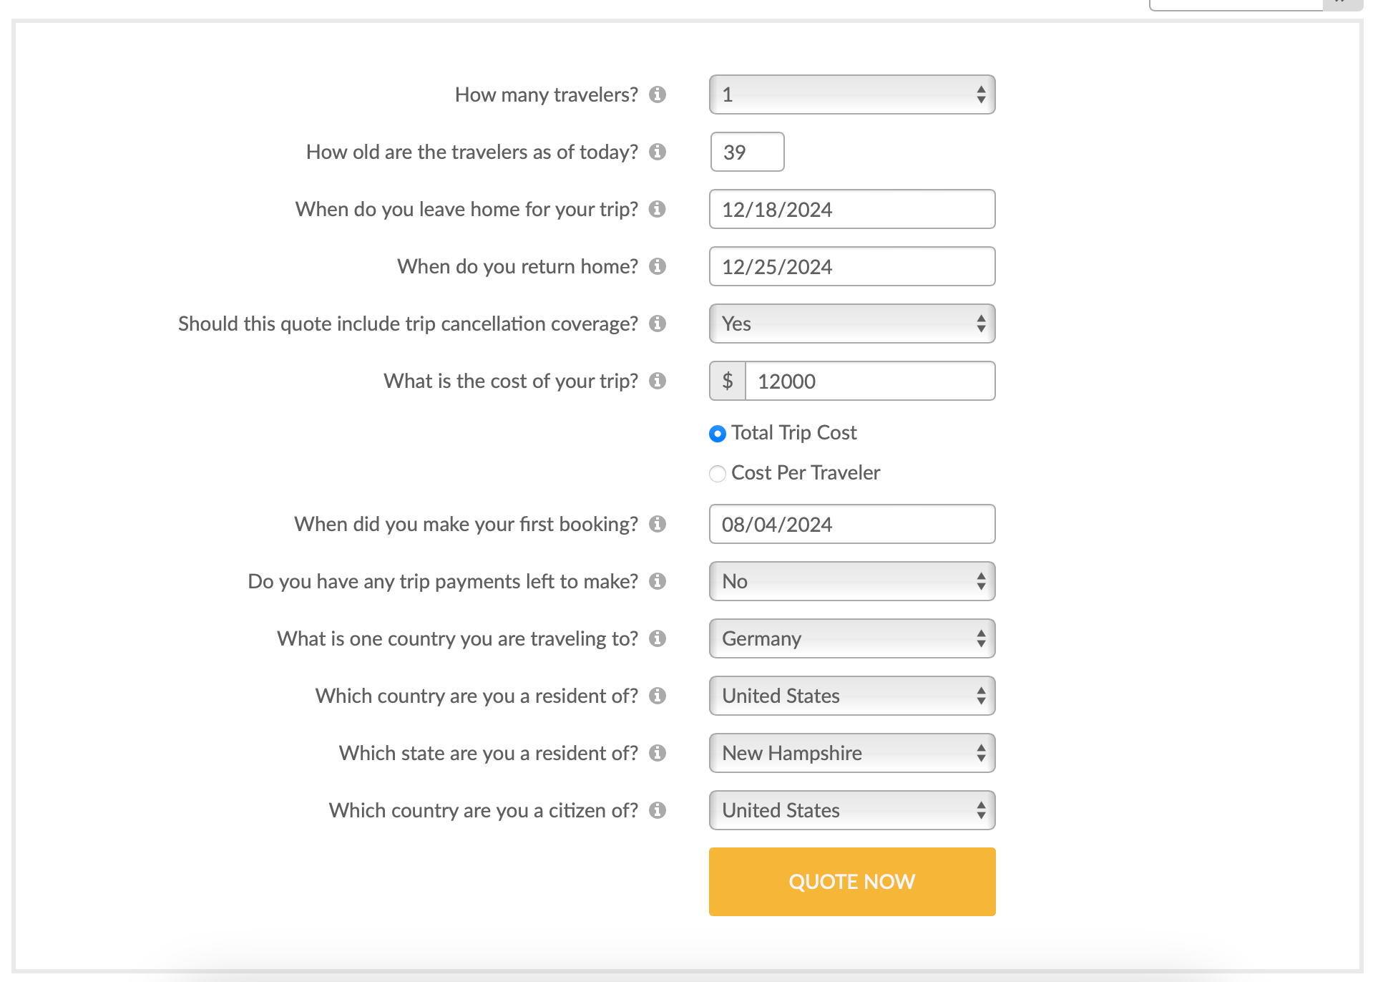
Task: Click info icon beside 'How many travelers?'
Action: pos(658,94)
